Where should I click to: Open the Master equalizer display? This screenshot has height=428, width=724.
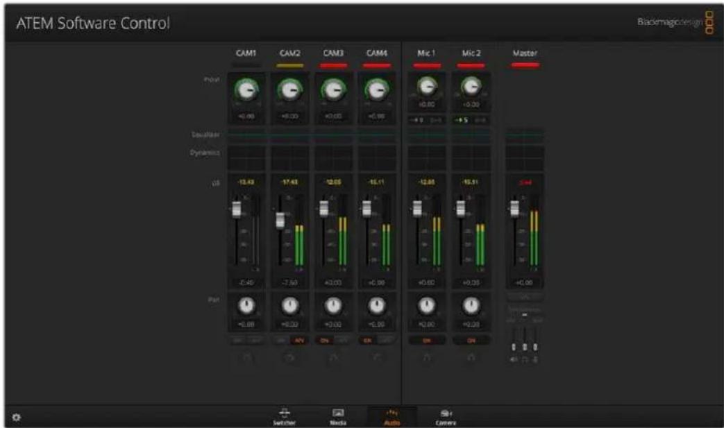pyautogui.click(x=525, y=135)
